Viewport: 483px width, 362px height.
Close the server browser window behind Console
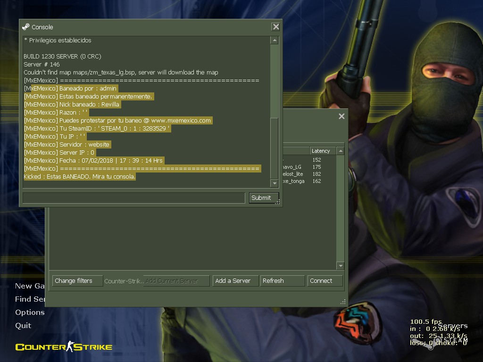(341, 116)
